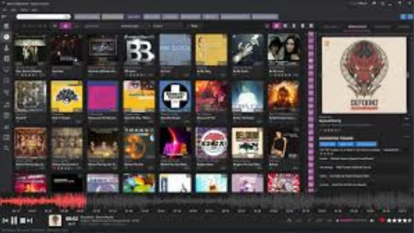This screenshot has width=414, height=233.
Task: Click the Play button in the playback bar
Action: [x=14, y=220]
